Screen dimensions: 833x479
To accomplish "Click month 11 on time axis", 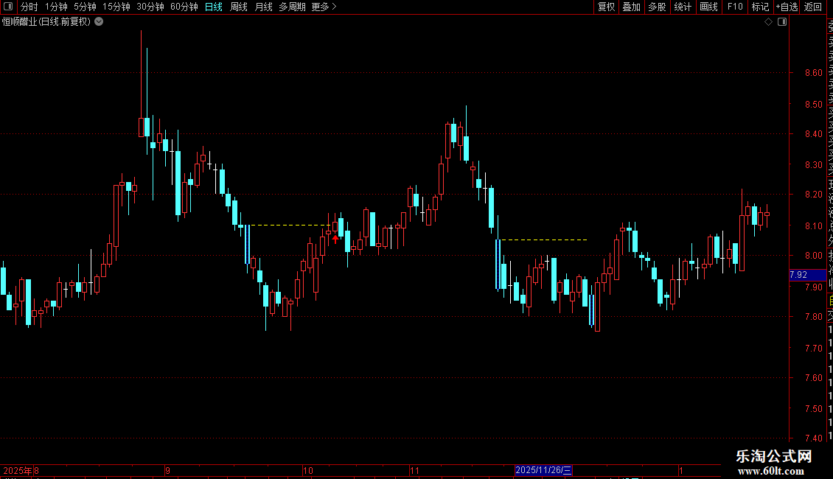I will click(414, 470).
